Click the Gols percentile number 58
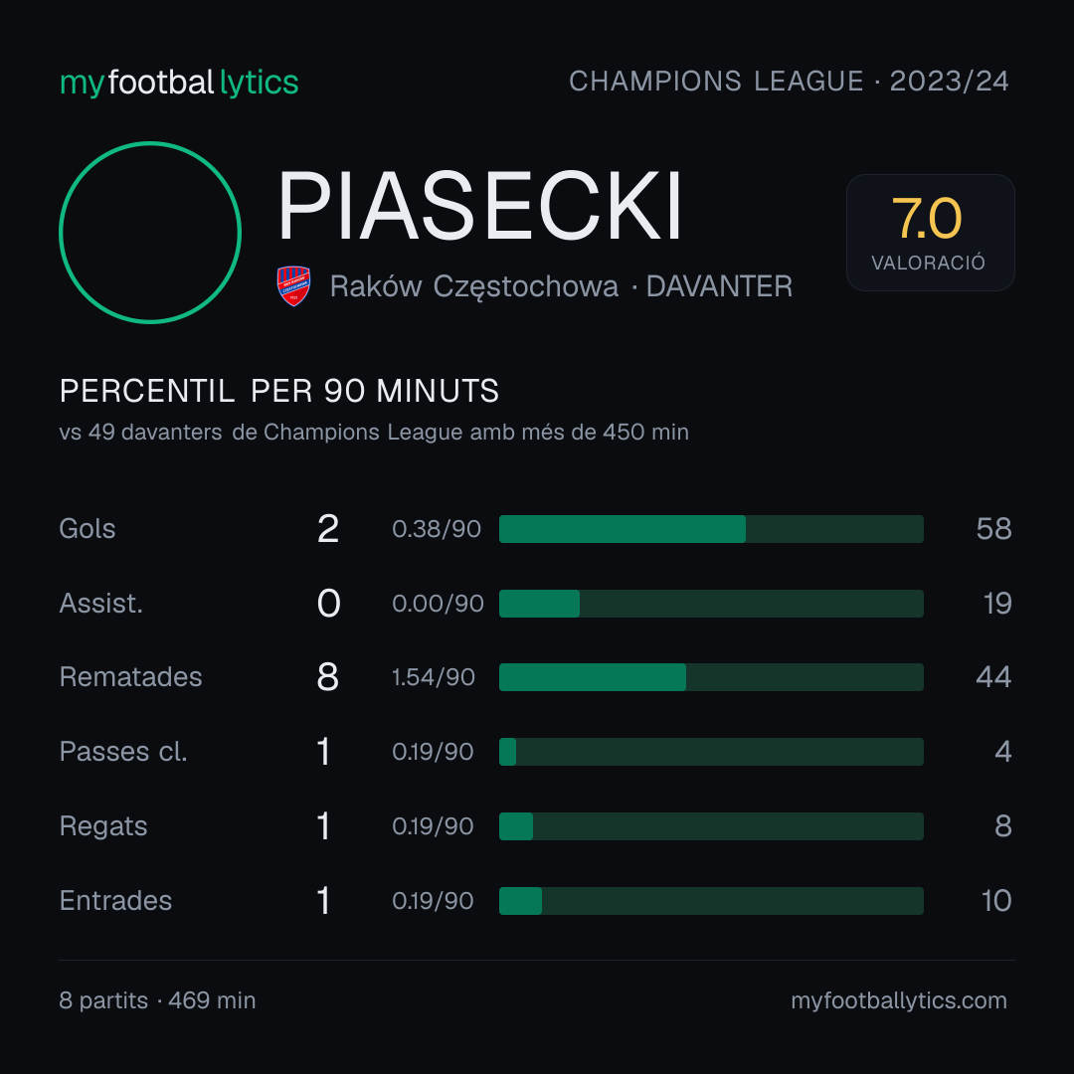 click(993, 529)
